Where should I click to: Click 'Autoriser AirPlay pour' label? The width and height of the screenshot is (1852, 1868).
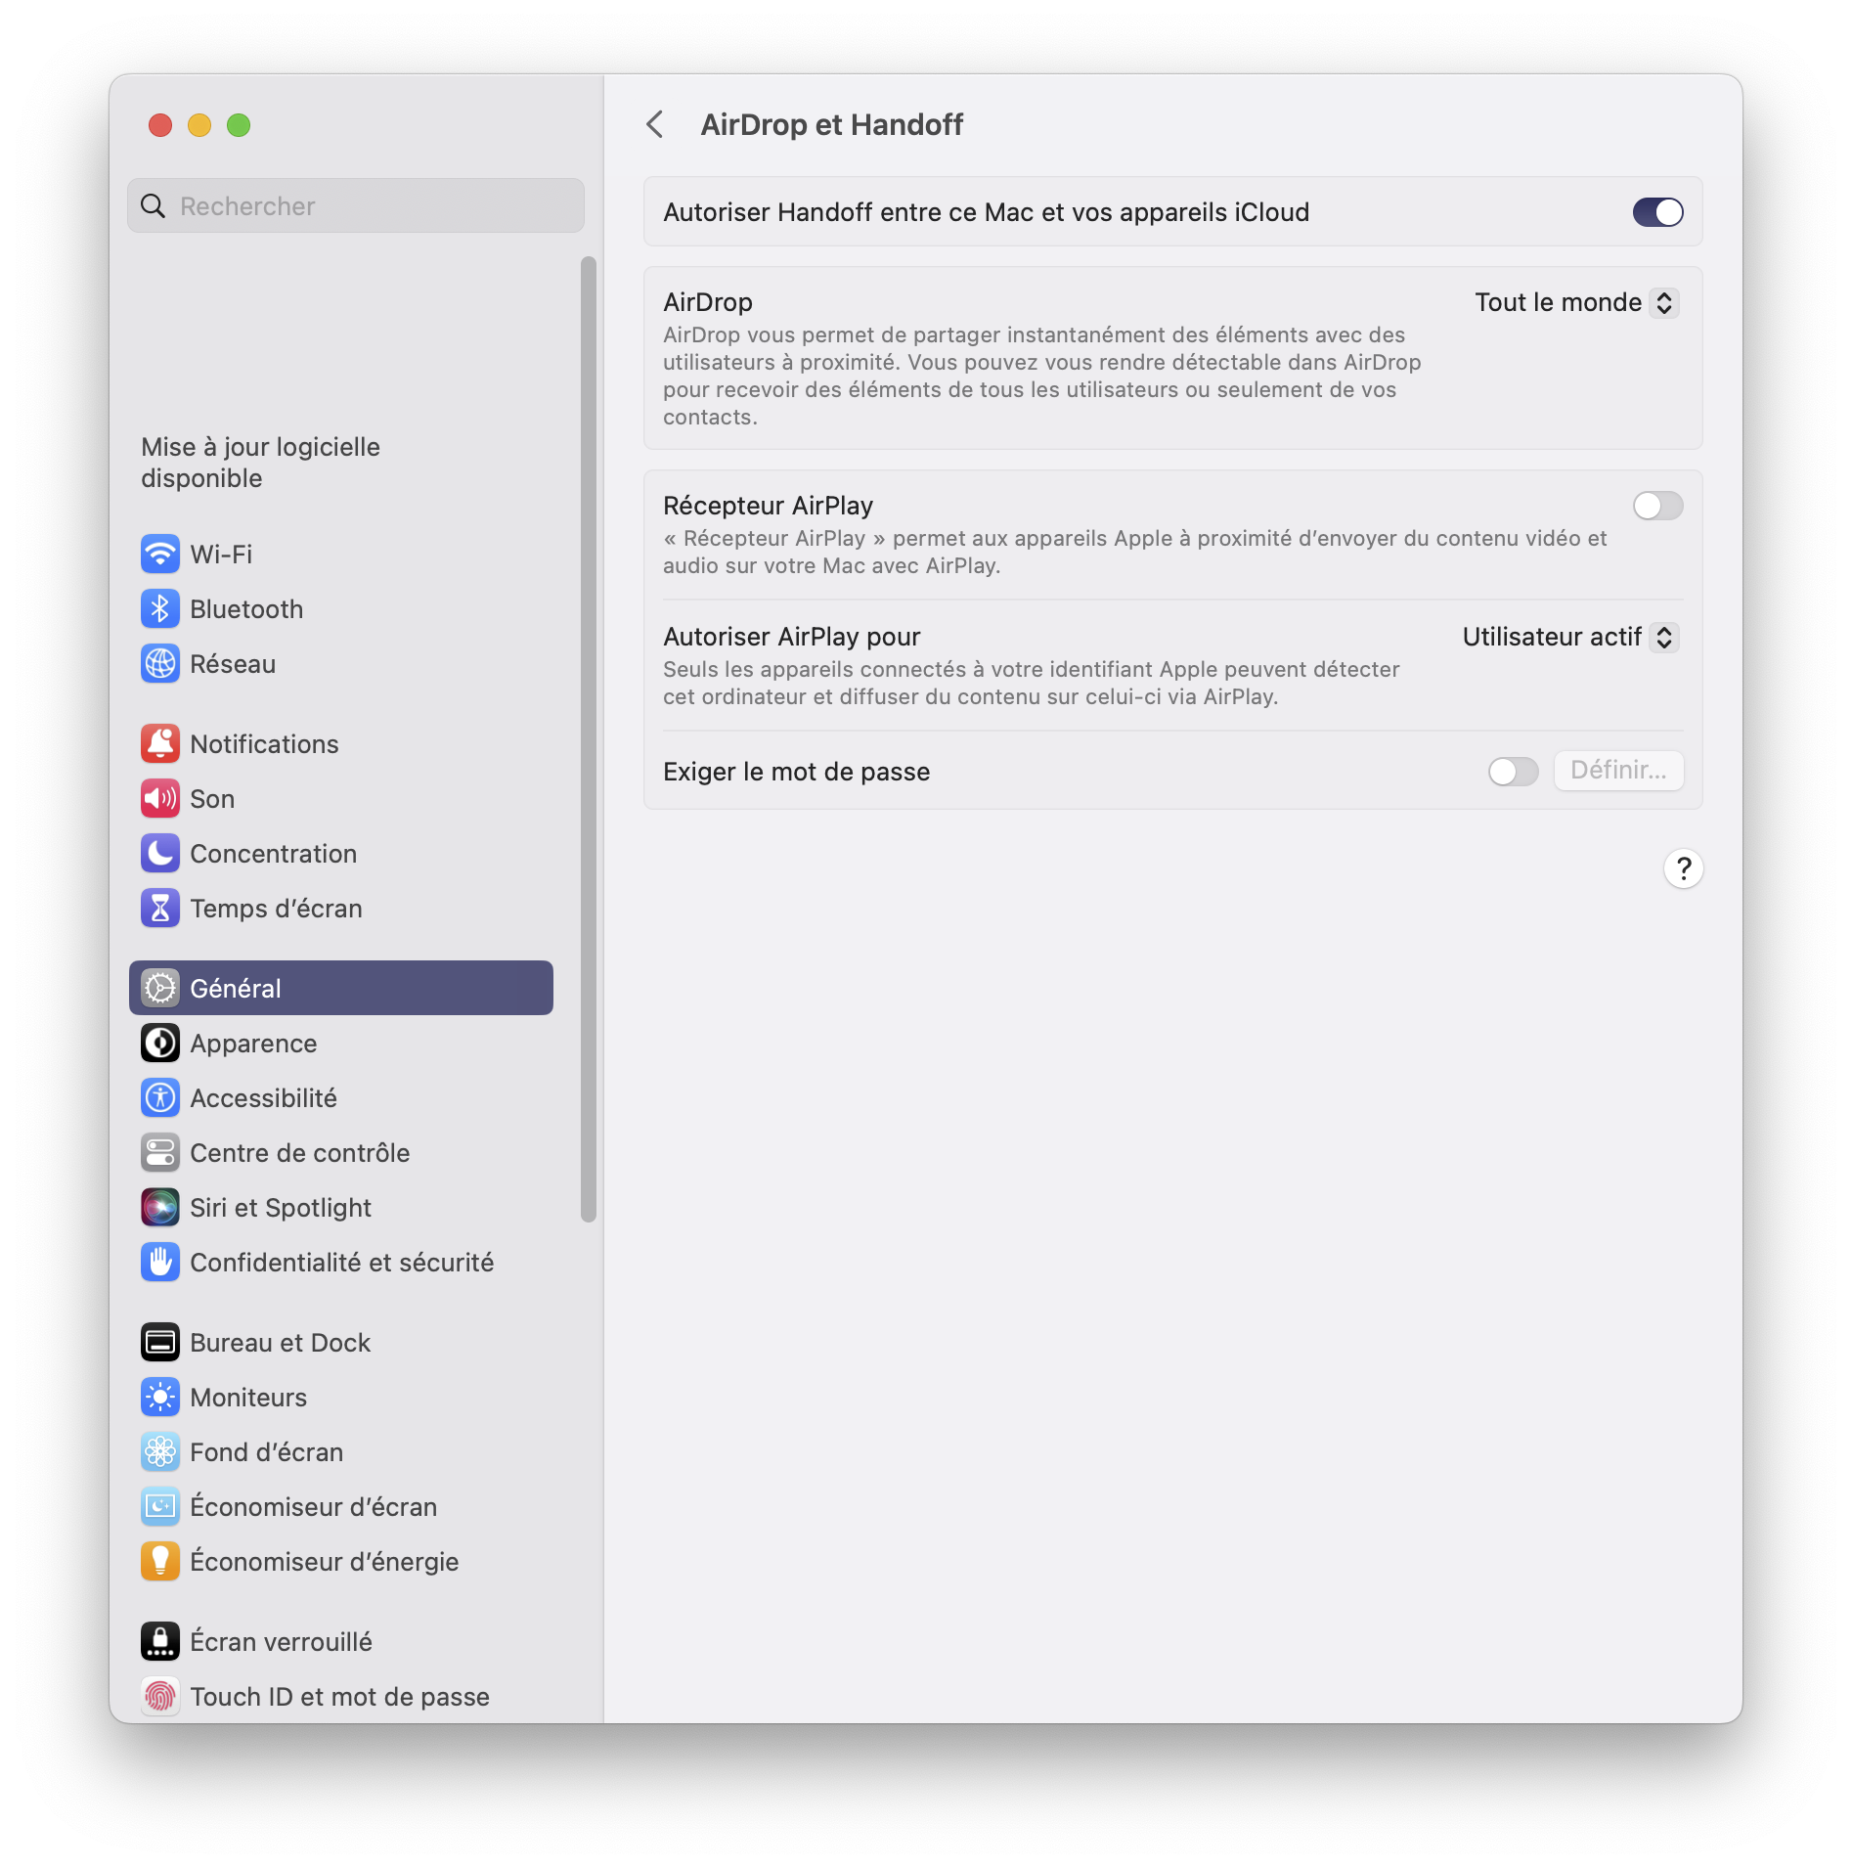click(791, 637)
